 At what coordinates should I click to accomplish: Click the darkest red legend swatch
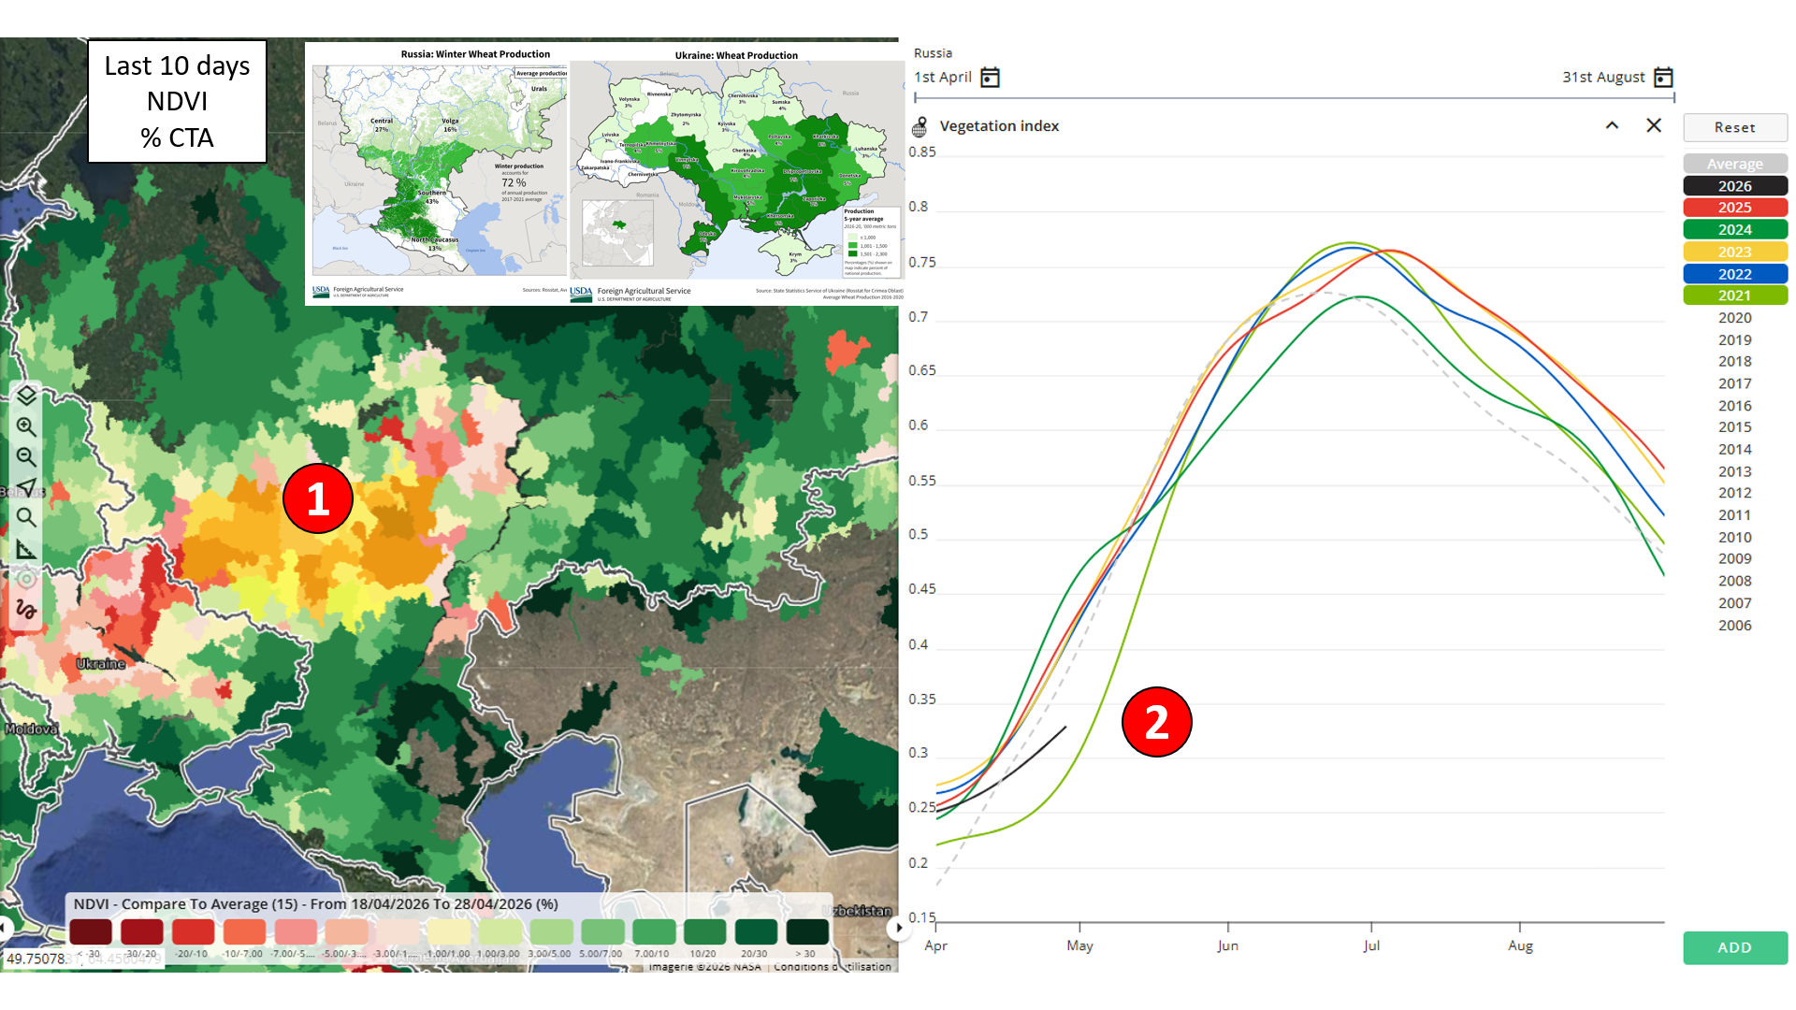point(91,931)
